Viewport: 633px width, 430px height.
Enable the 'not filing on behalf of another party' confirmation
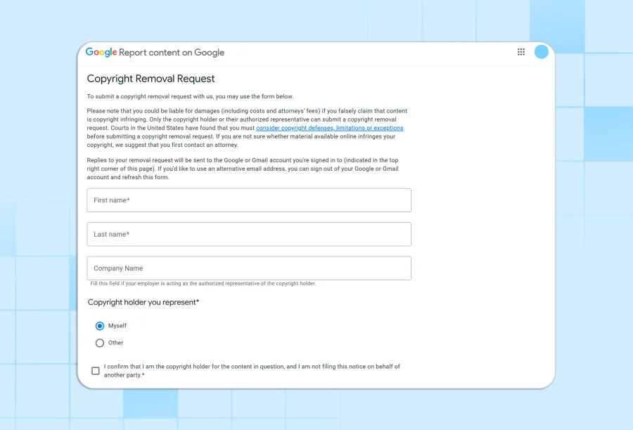pos(96,370)
